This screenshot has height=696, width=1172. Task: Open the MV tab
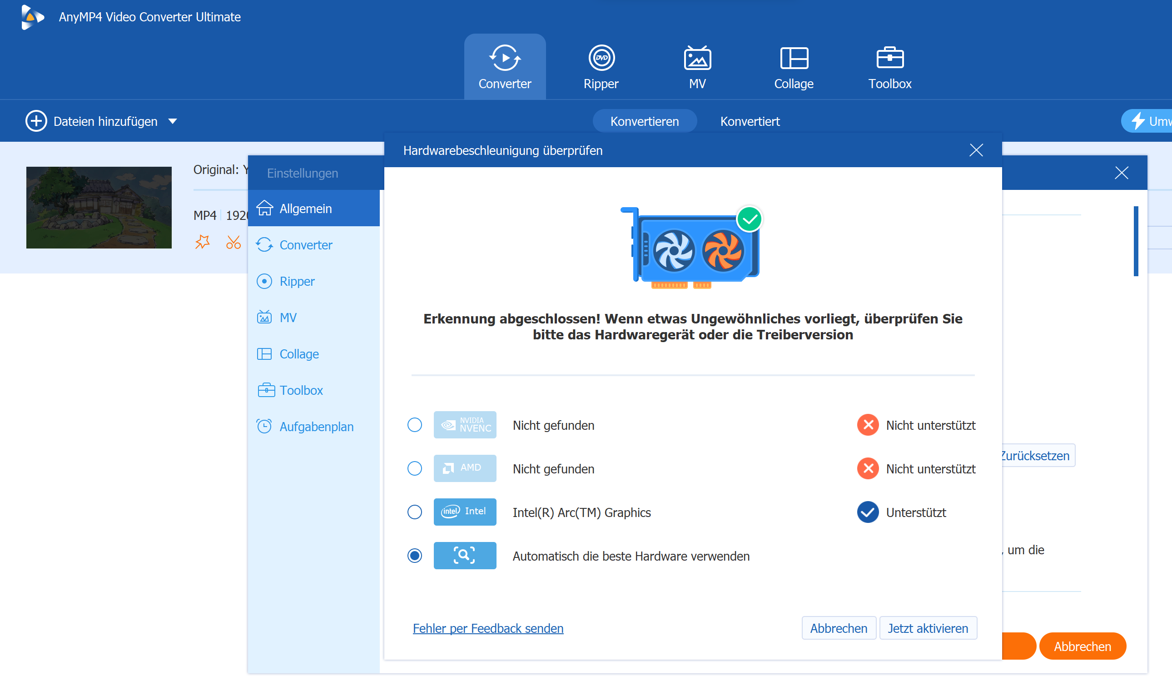(x=697, y=67)
